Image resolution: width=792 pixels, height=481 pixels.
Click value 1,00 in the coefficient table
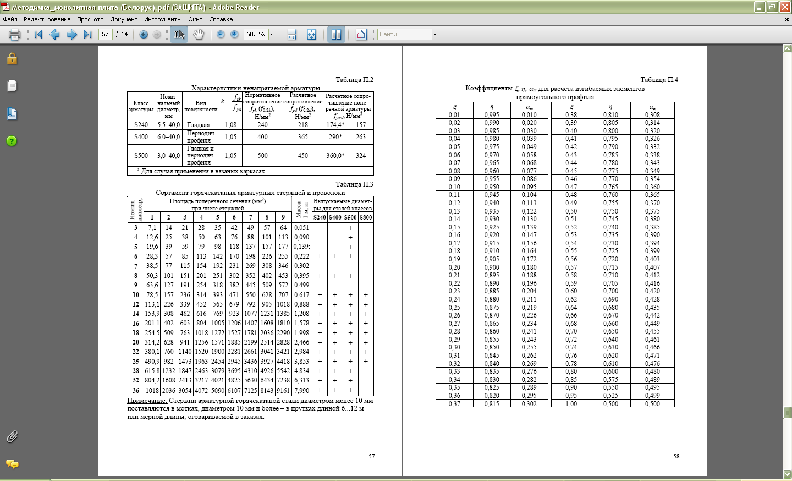(x=571, y=404)
